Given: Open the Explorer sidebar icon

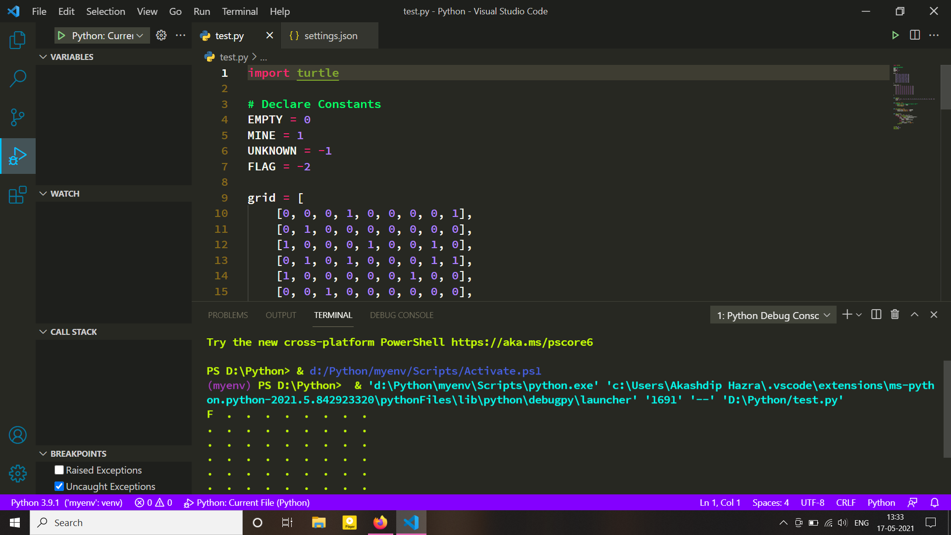Looking at the screenshot, I should coord(17,40).
